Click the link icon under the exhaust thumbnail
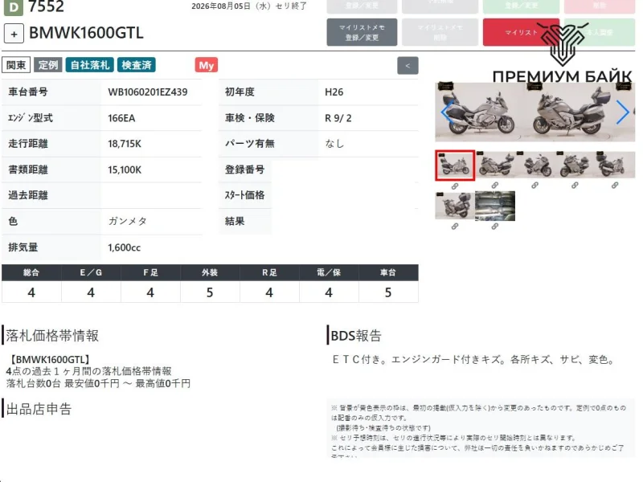This screenshot has height=482, width=643. point(495,227)
